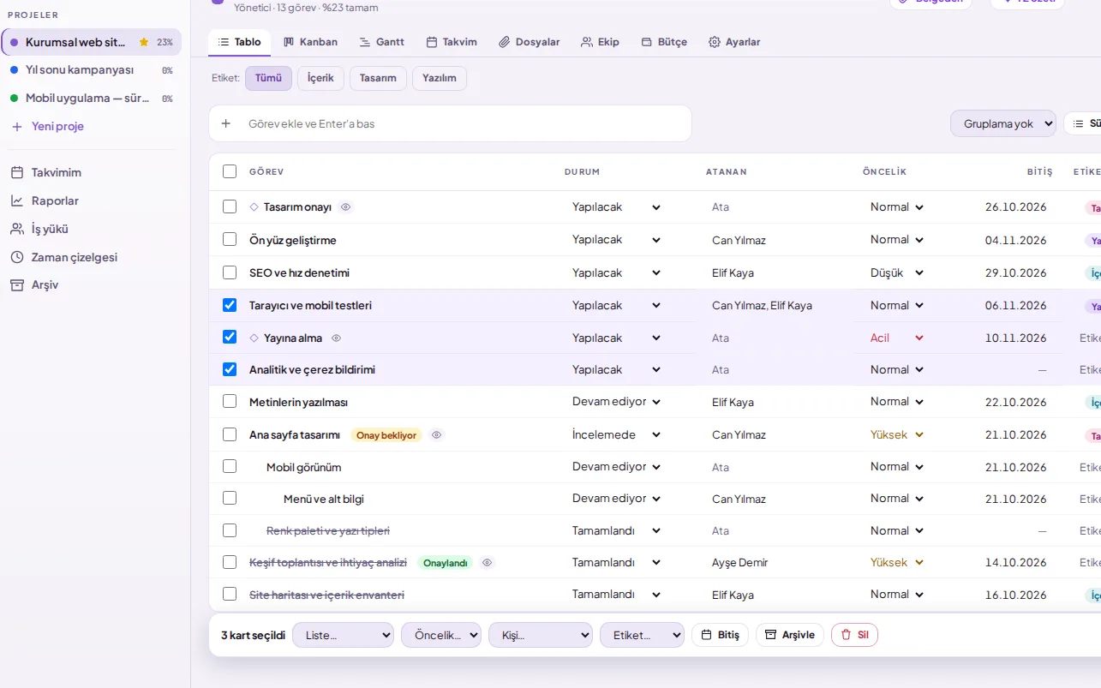1101x688 pixels.
Task: Click eye icon next to Yayına alma
Action: pos(336,338)
